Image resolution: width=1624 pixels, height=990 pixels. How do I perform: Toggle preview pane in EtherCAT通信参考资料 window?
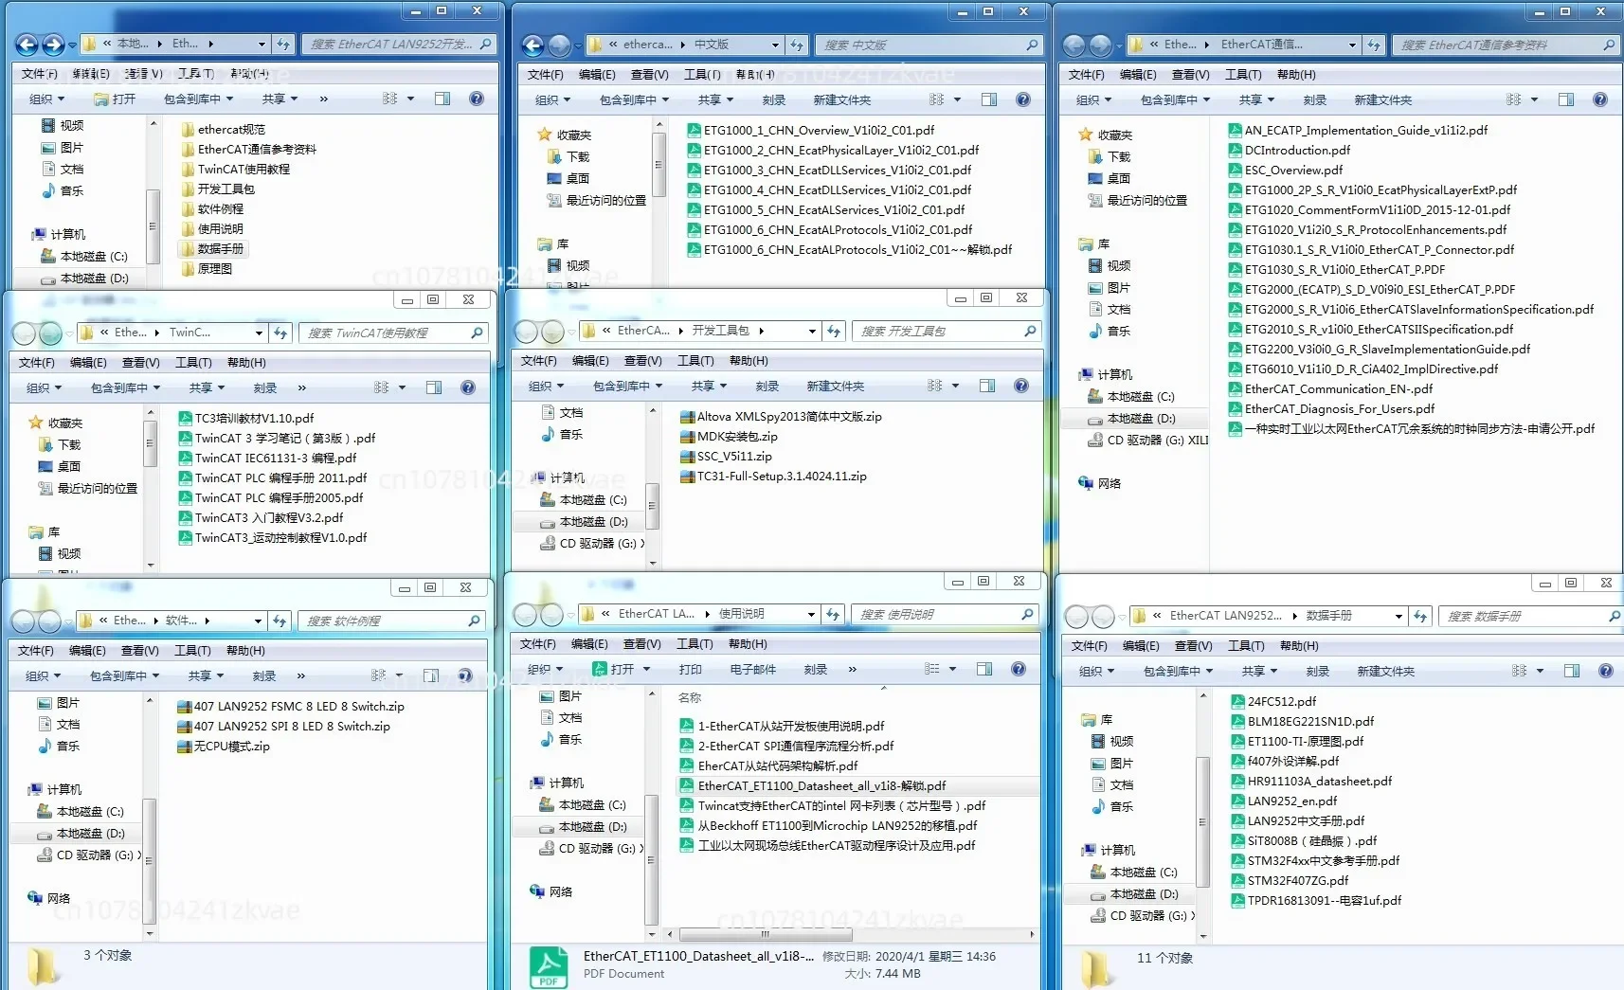[x=1566, y=99]
